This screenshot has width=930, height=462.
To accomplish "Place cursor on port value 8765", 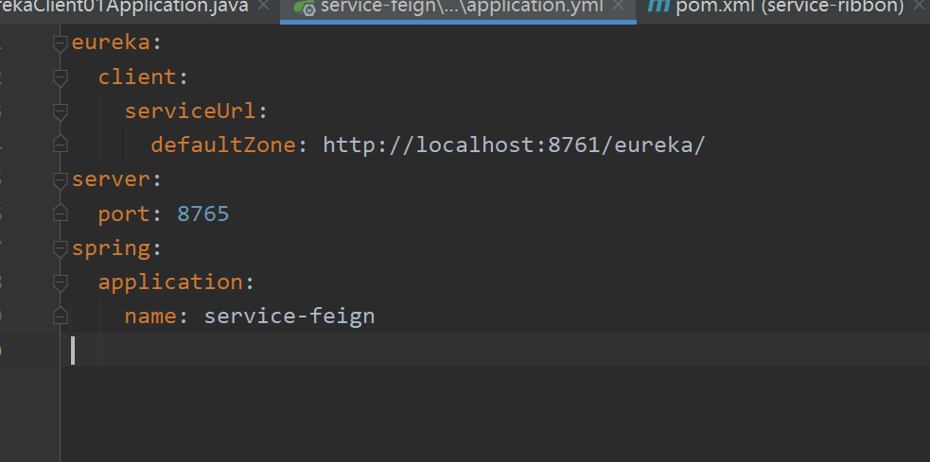I will pyautogui.click(x=203, y=214).
